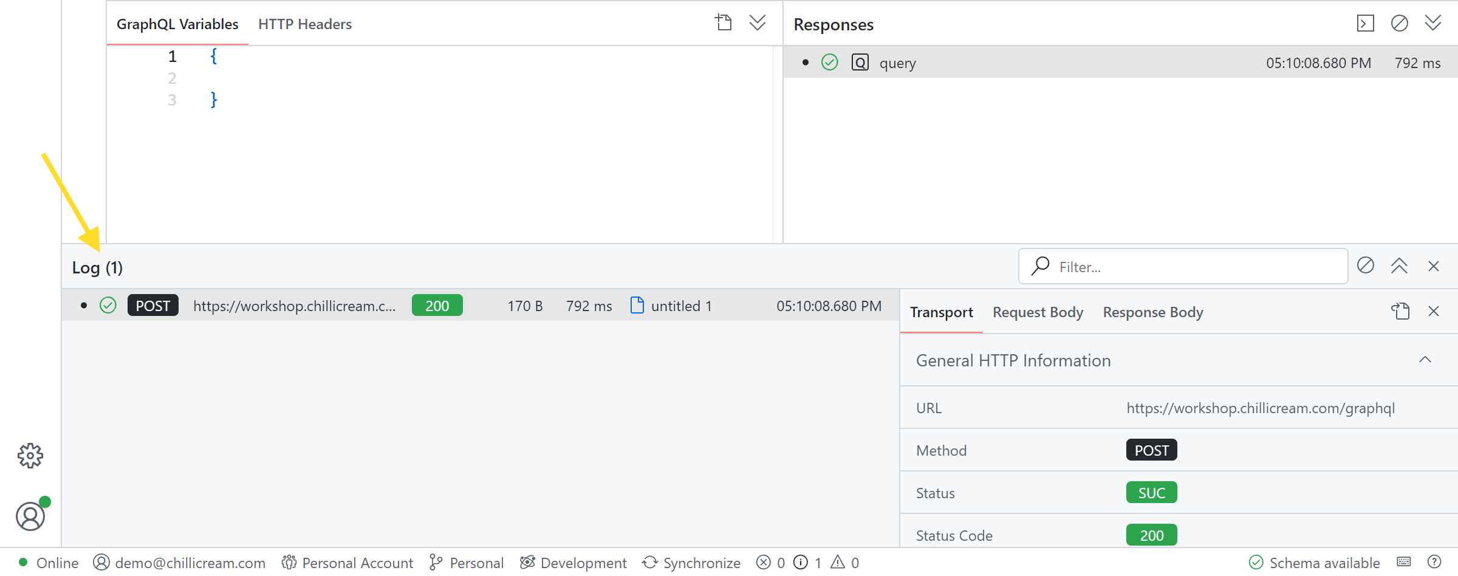Clear the Log entries
This screenshot has height=576, width=1458.
tap(1365, 266)
